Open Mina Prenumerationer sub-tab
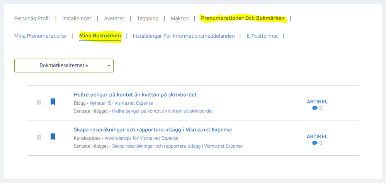 tap(41, 36)
